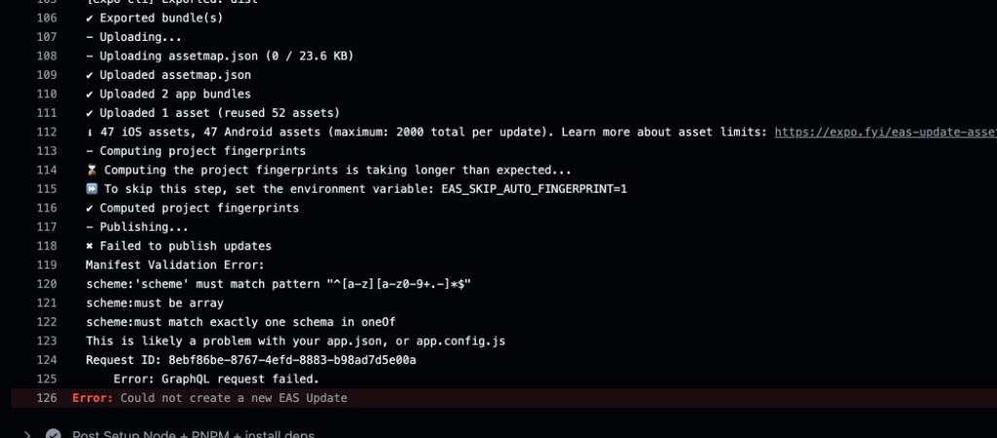
Task: Click the checkmark before Computed project fingerprints
Action: tap(90, 208)
